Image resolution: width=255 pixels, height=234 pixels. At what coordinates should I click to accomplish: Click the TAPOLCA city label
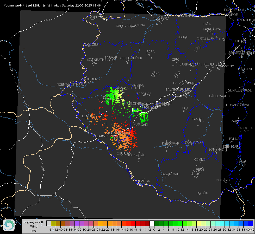click(x=144, y=94)
